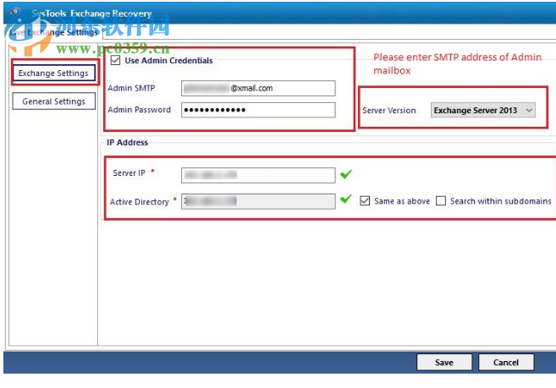Click into the Admin SMTP field
The height and width of the screenshot is (388, 556).
point(258,88)
